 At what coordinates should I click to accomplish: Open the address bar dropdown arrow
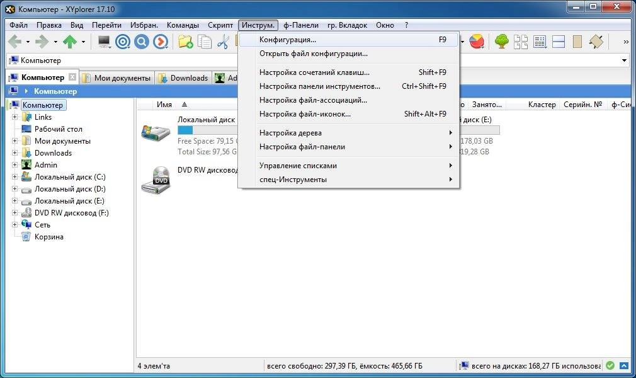624,60
